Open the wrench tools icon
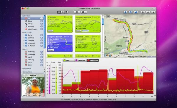Screen dimensions: 177x108 click(153, 12)
